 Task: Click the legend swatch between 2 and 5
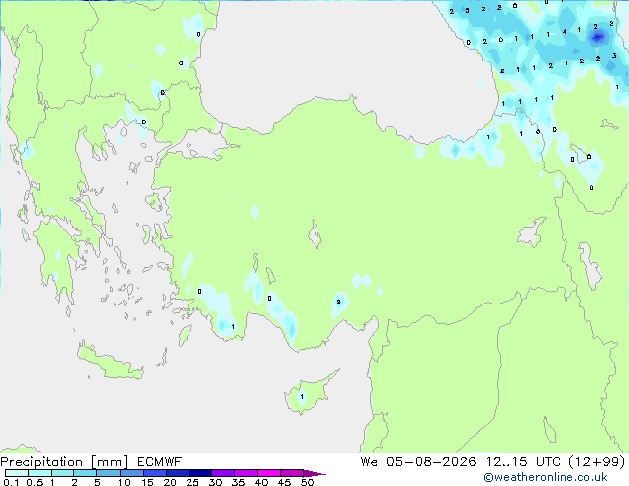85,473
